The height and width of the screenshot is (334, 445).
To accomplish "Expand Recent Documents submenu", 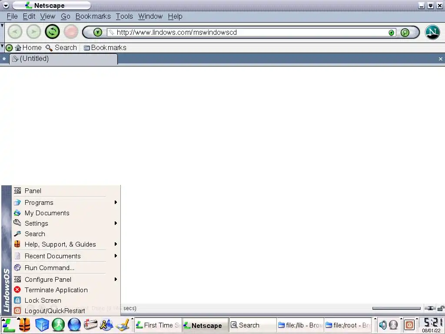I will tap(66, 256).
